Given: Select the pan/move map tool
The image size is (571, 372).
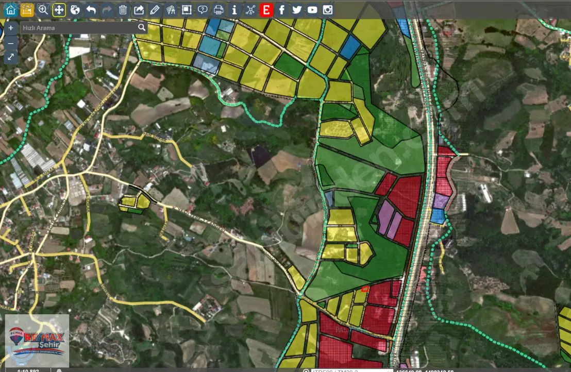Looking at the screenshot, I should coord(59,10).
